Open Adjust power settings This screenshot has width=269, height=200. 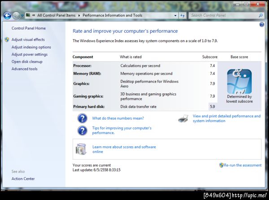(30, 54)
